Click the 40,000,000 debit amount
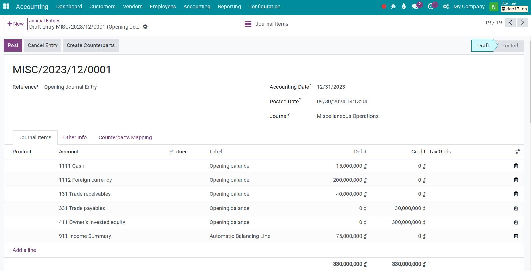531x271 pixels. 351,194
